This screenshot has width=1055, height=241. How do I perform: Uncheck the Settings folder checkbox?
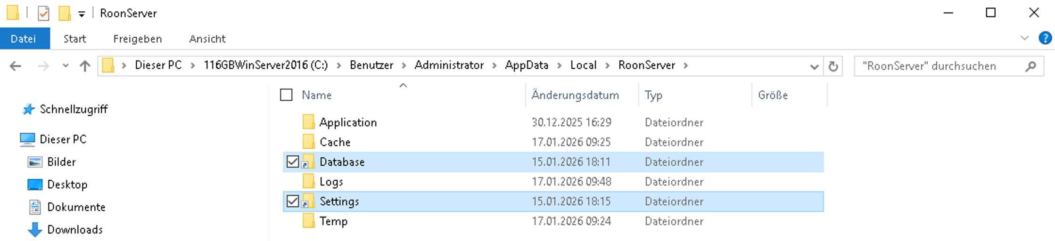[293, 201]
